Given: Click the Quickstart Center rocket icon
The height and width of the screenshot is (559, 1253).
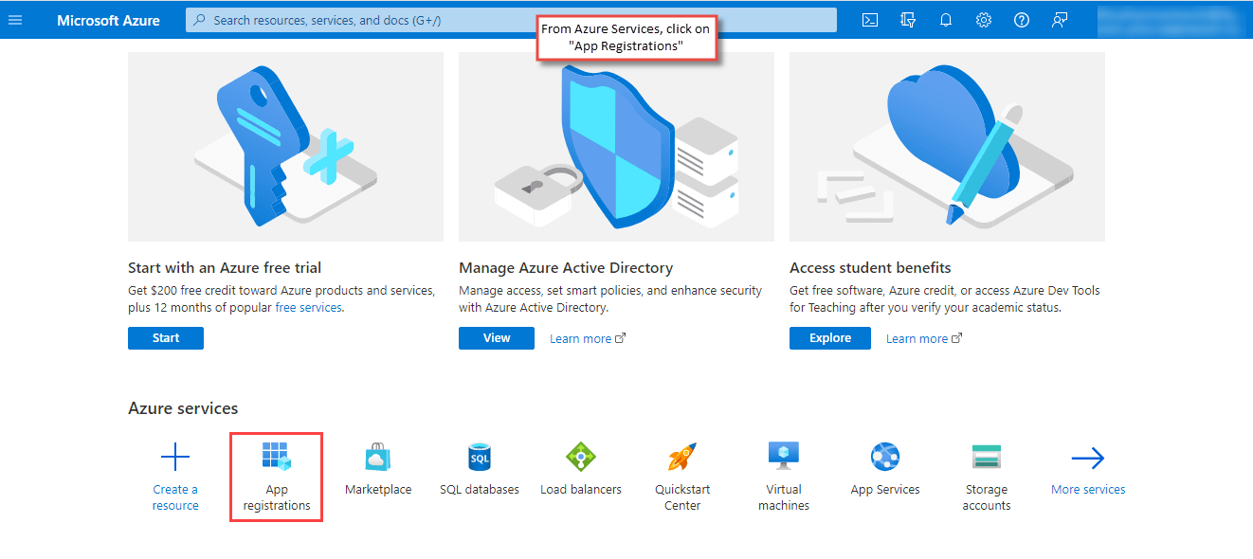Looking at the screenshot, I should click(x=682, y=458).
